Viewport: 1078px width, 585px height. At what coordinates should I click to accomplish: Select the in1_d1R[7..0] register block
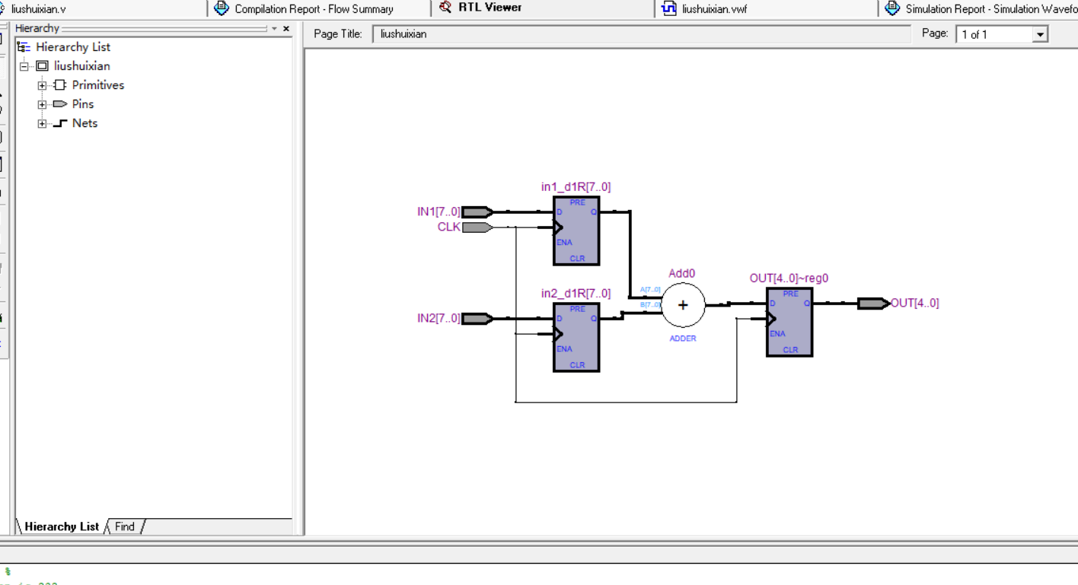pyautogui.click(x=576, y=231)
